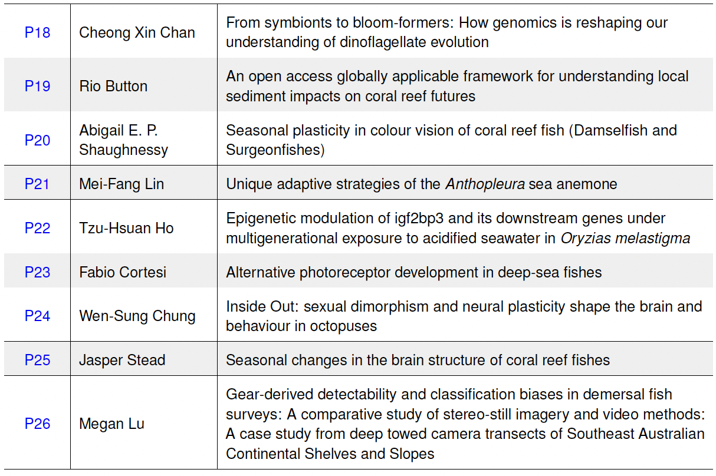716x476 pixels.
Task: Click the presenter Mei-Fang Lin
Action: [121, 184]
